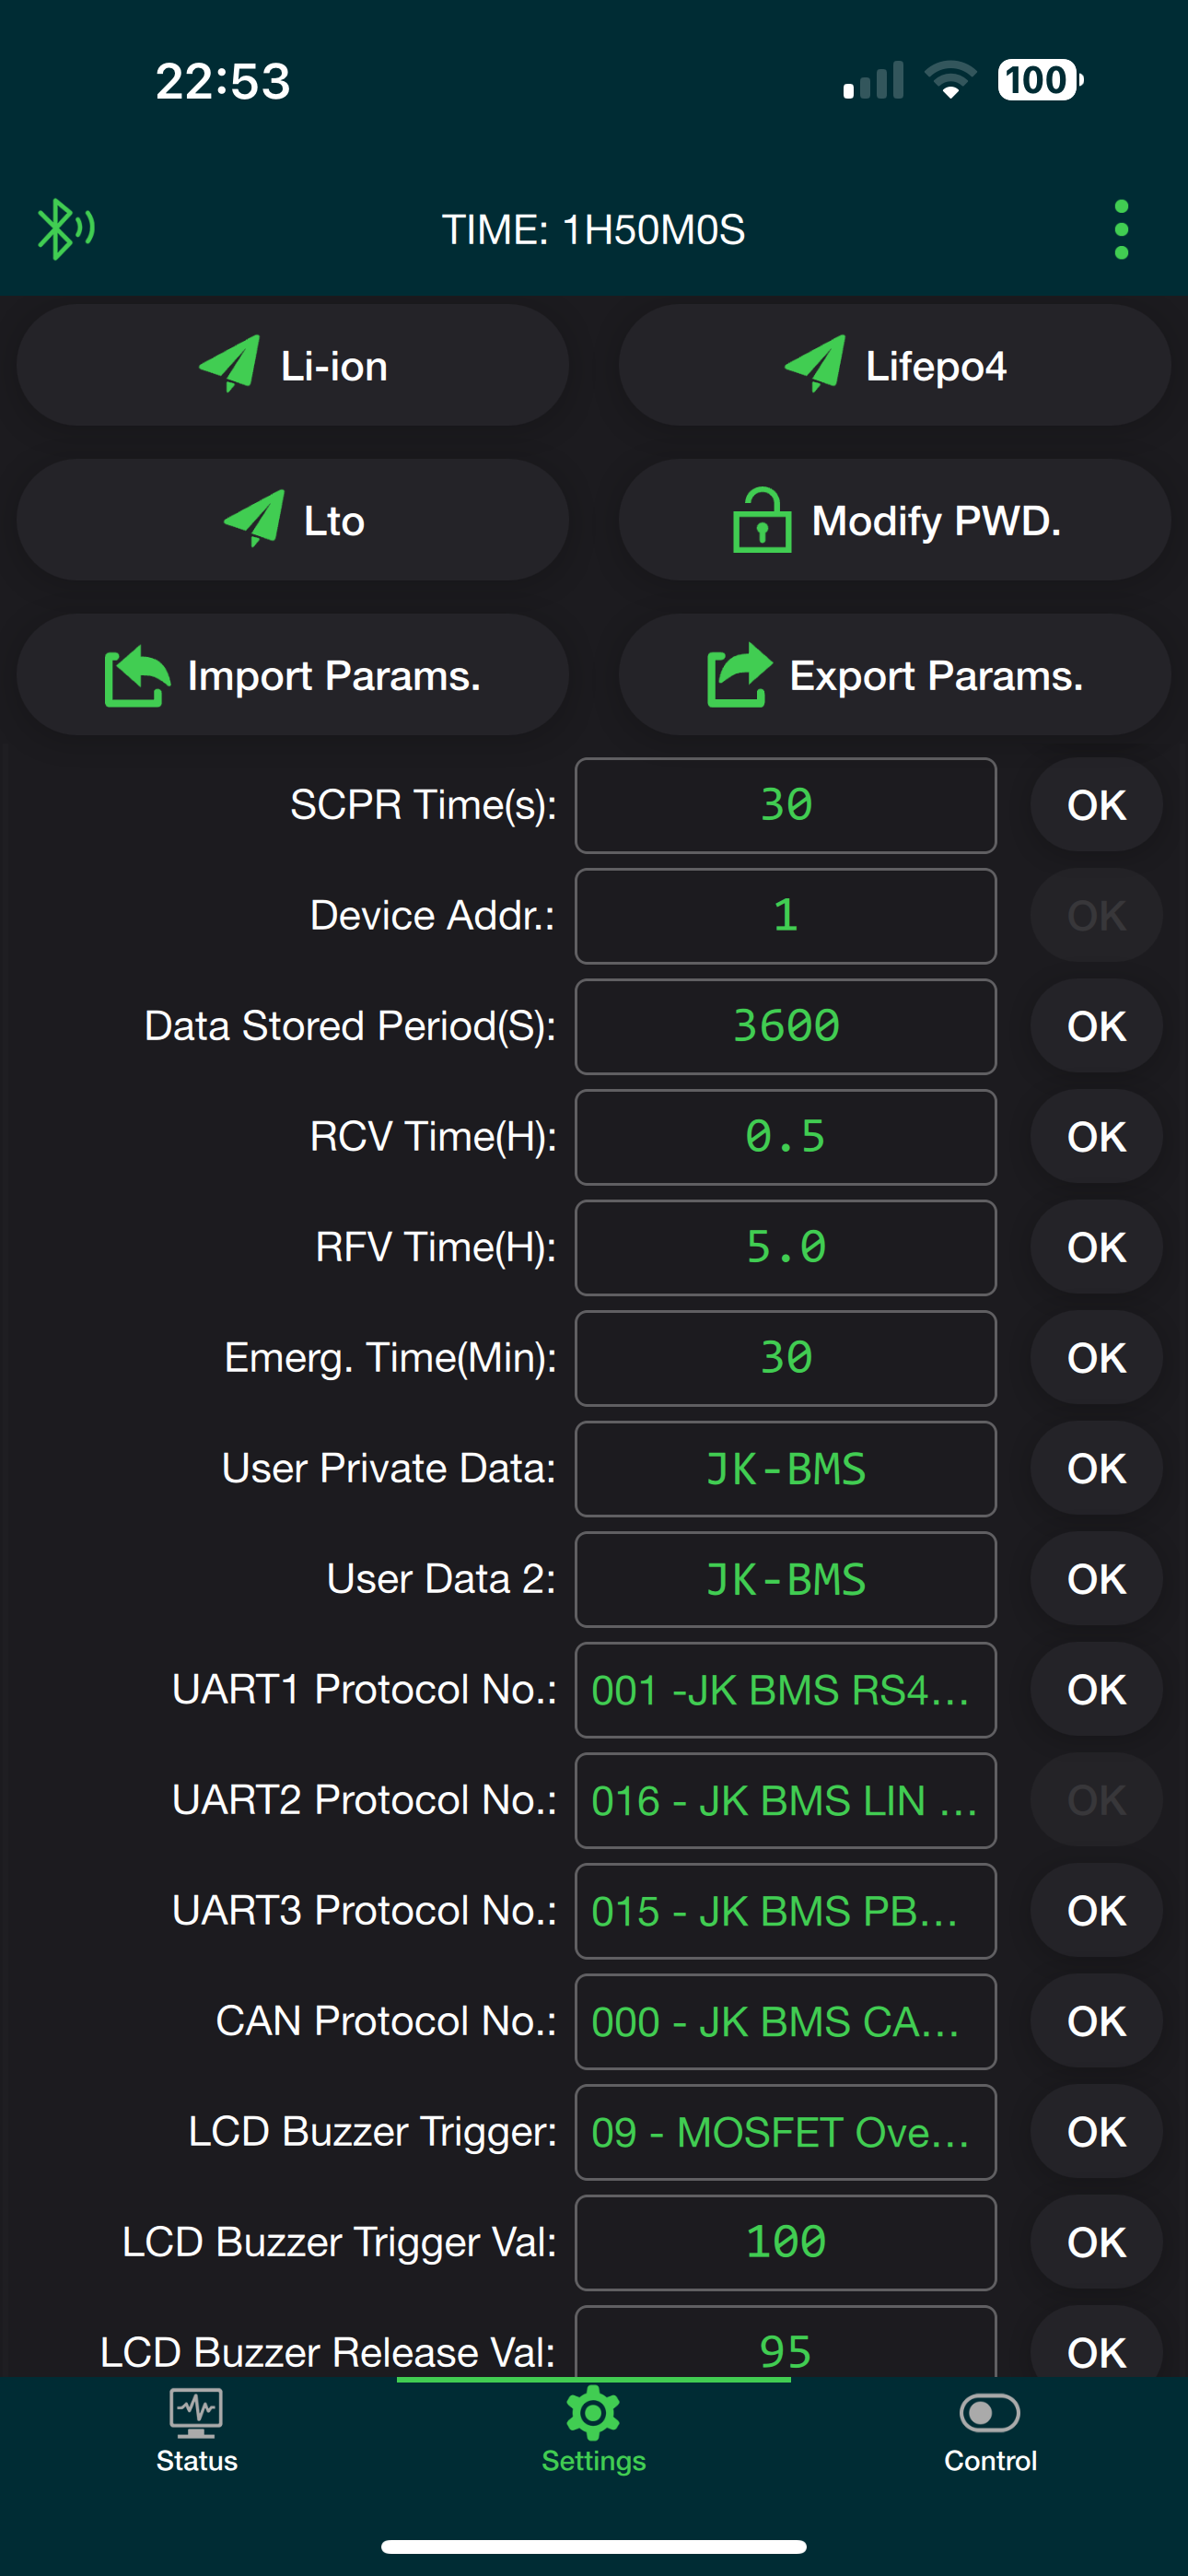Edit the User Private Data field
Image resolution: width=1188 pixels, height=2576 pixels.
785,1469
